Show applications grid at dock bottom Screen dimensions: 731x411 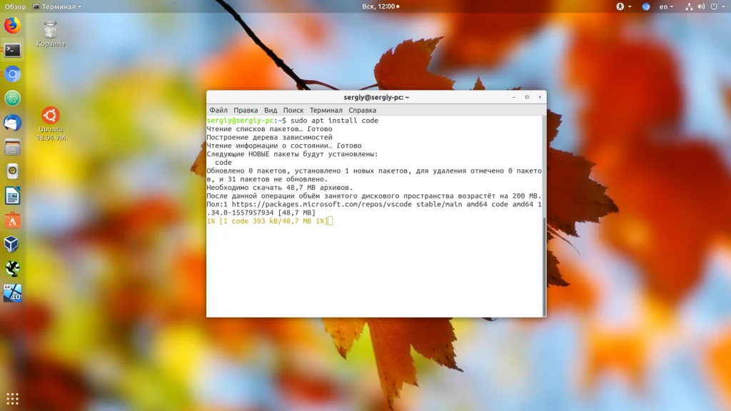(x=12, y=398)
